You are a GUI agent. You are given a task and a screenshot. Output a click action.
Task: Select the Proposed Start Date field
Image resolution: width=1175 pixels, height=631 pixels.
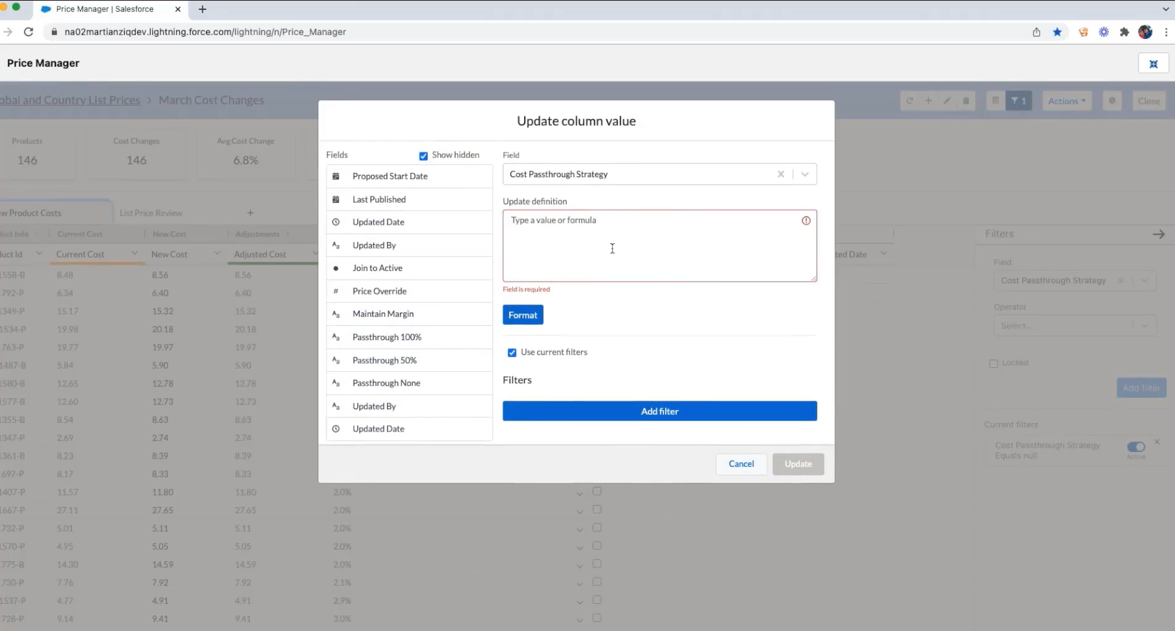coord(409,176)
